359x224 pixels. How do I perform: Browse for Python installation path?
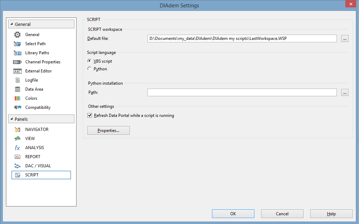pyautogui.click(x=345, y=92)
